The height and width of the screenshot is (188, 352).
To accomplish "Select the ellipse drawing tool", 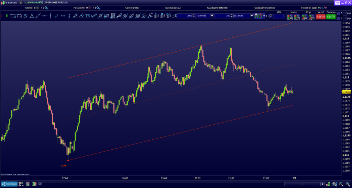I will point(19,16).
